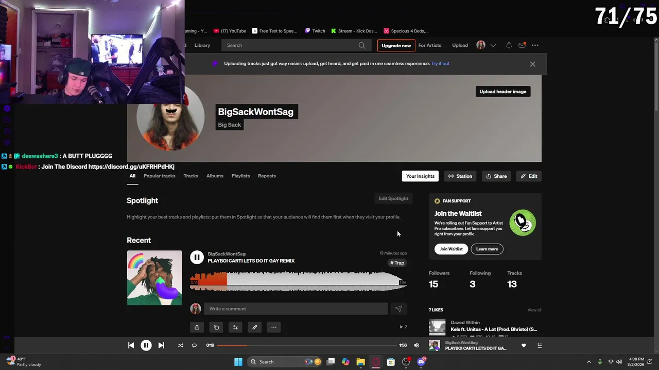Toggle repeat in the player bar
The image size is (659, 370).
pos(194,345)
